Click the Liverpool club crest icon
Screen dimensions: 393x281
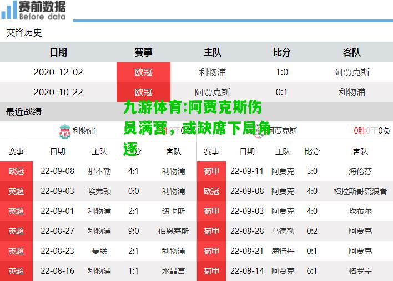64,131
